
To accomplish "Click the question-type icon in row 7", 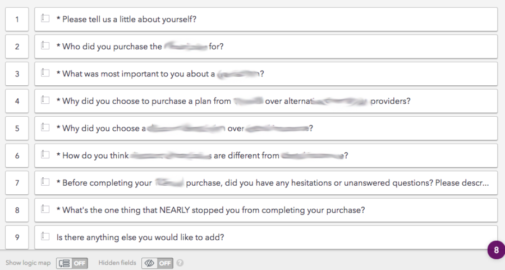I will 45,182.
